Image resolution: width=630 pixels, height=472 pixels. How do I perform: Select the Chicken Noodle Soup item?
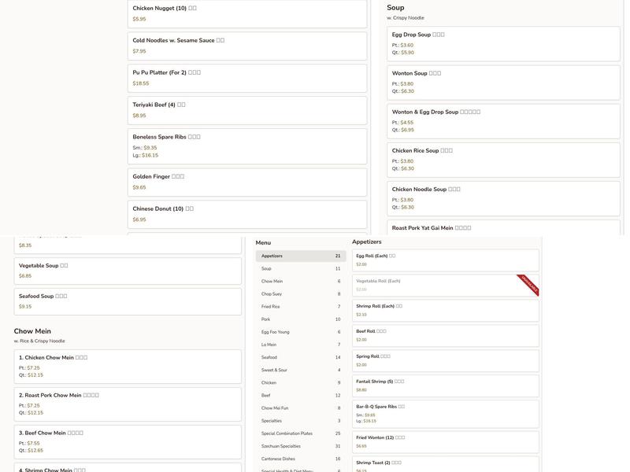click(502, 198)
